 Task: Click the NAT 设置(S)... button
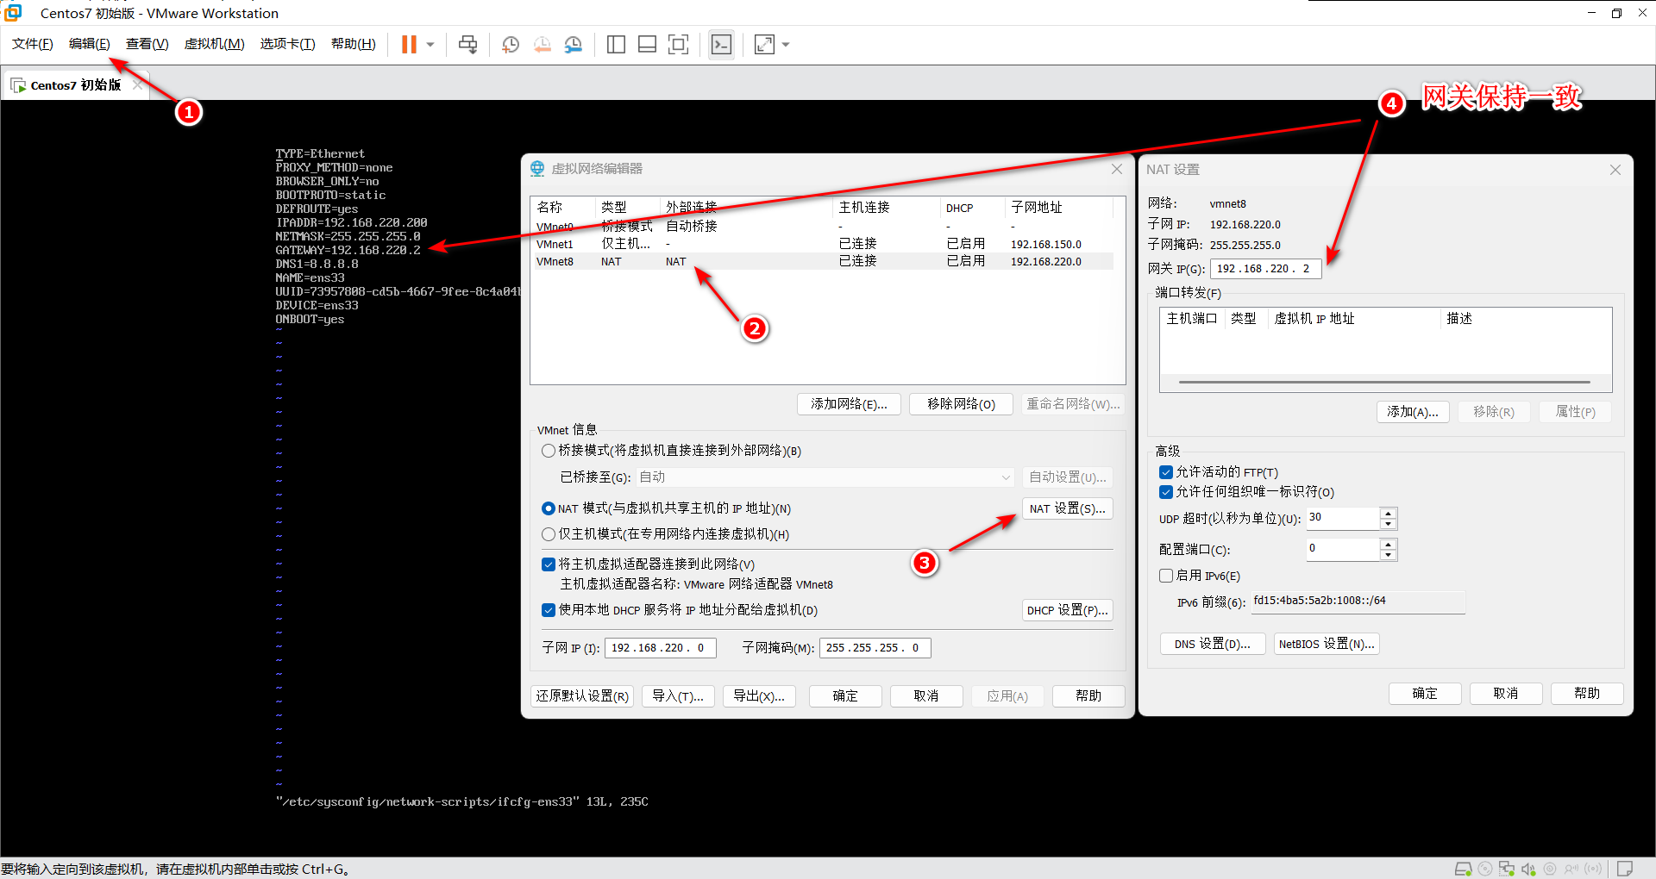point(1067,508)
